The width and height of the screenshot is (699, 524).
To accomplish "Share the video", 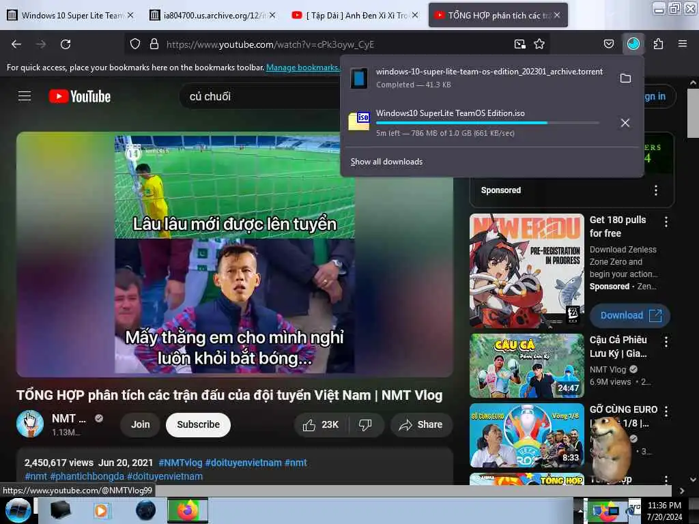I will click(421, 425).
